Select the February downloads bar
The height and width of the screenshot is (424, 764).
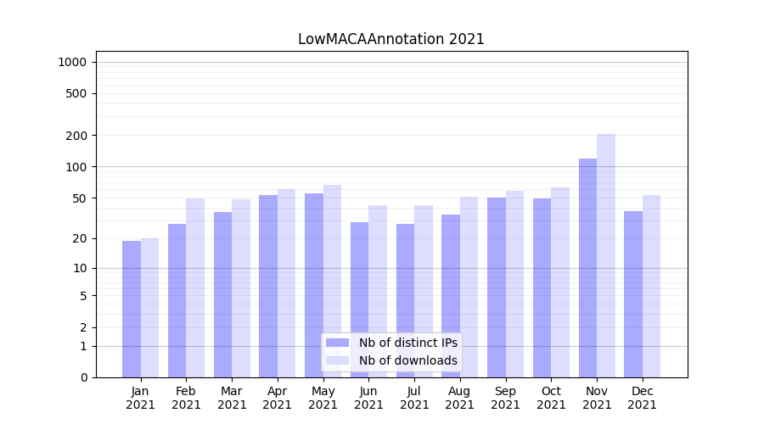point(195,287)
